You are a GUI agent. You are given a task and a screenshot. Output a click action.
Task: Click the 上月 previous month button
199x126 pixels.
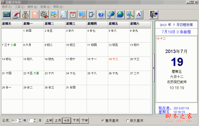(x=58, y=121)
